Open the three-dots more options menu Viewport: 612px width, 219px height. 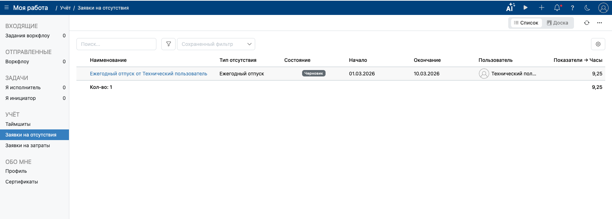[600, 23]
